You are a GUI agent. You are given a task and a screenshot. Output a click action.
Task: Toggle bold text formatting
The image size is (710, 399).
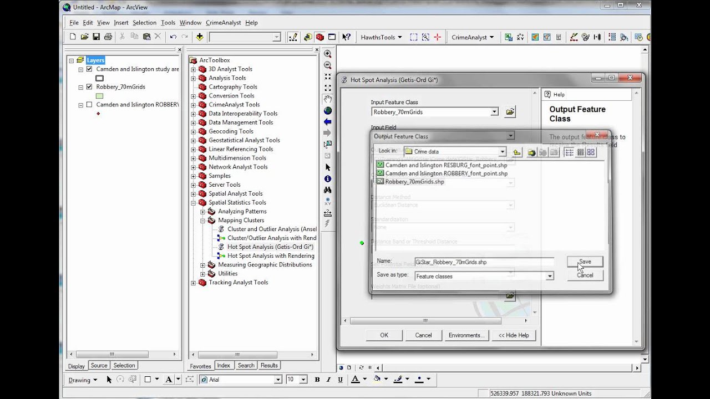pos(317,380)
